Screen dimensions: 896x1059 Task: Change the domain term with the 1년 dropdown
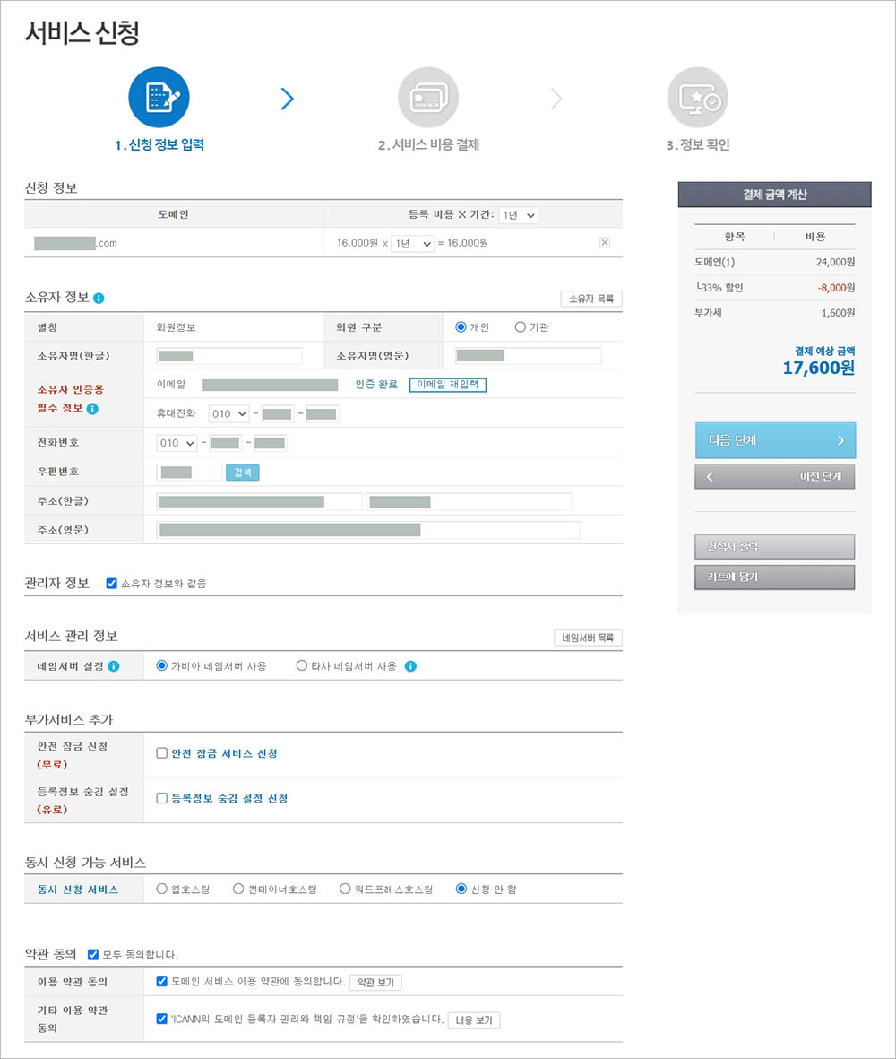click(x=412, y=242)
